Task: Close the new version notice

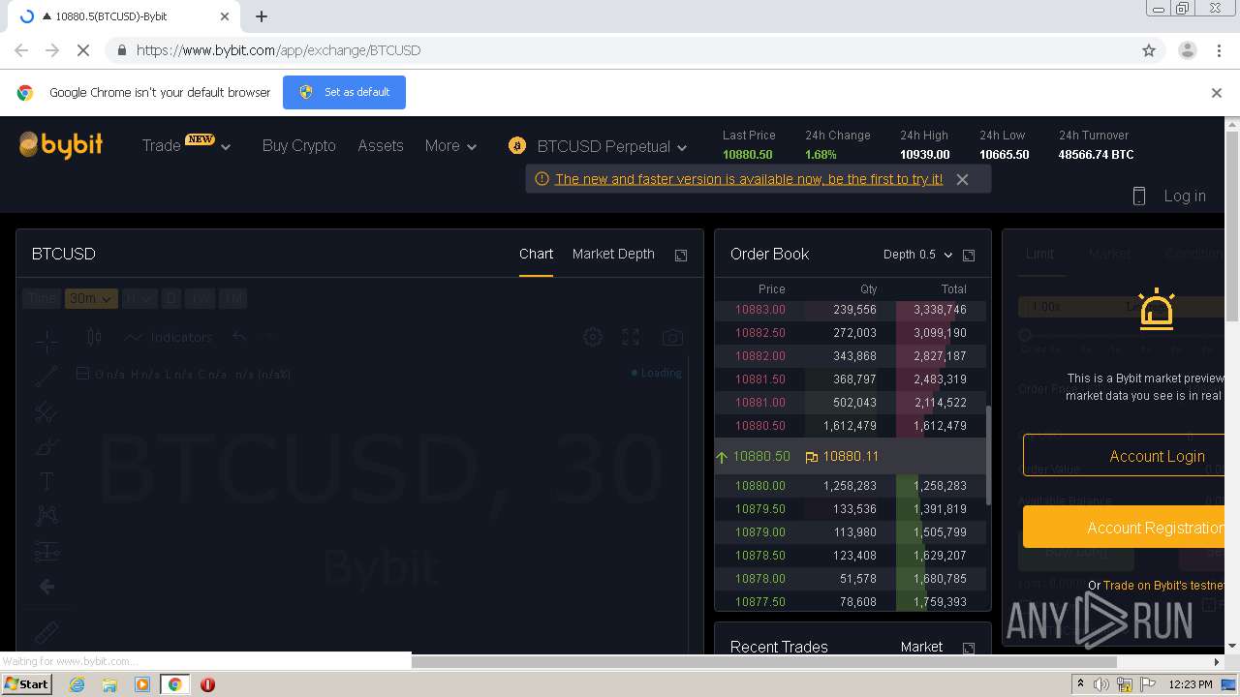Action: pos(962,179)
